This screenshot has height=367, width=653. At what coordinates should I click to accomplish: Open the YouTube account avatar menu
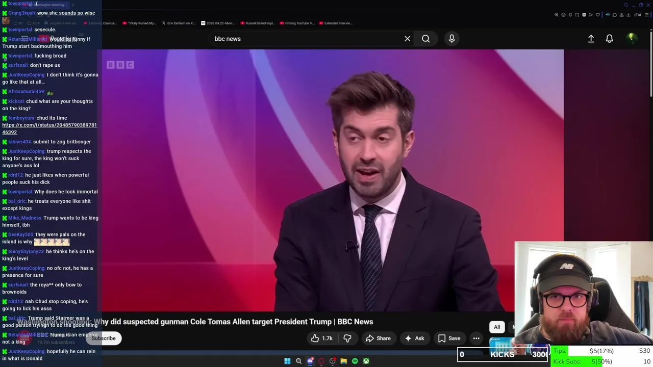point(632,38)
